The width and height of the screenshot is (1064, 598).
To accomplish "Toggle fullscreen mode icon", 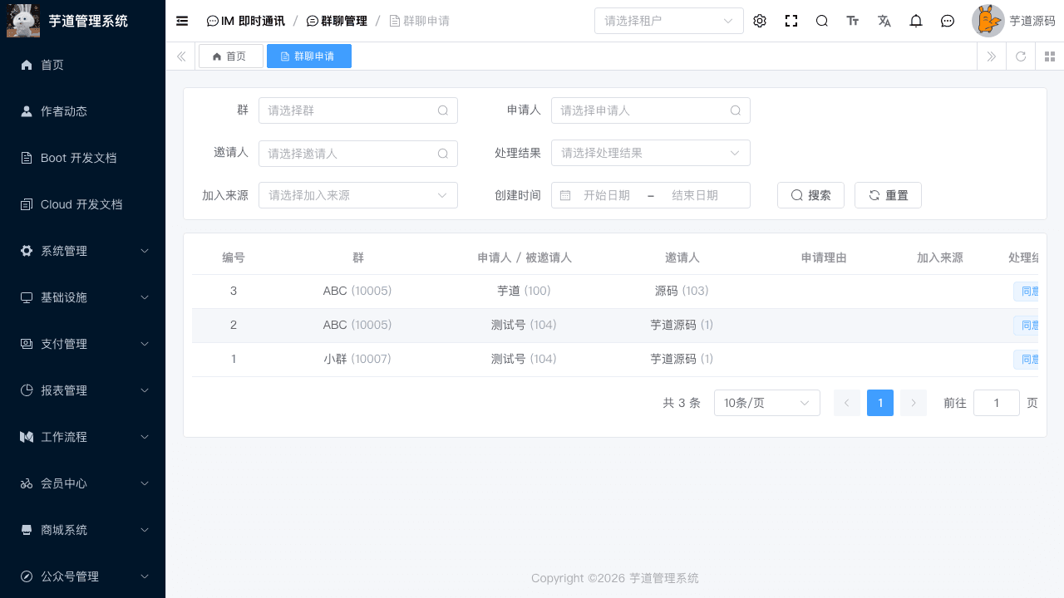I will click(791, 21).
